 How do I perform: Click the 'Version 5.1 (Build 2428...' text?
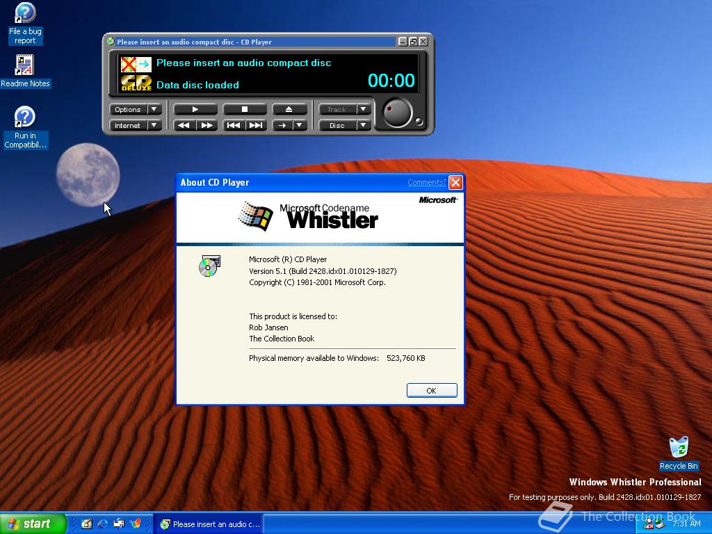point(323,271)
